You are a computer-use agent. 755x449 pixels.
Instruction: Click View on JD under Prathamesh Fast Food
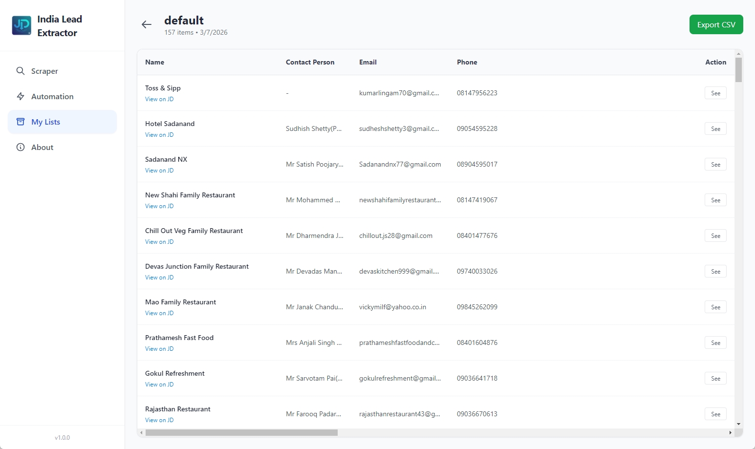(x=159, y=348)
